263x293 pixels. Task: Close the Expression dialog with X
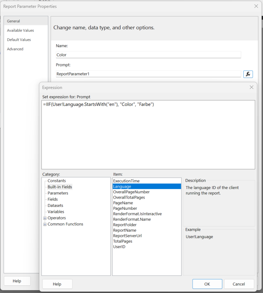tap(252, 87)
